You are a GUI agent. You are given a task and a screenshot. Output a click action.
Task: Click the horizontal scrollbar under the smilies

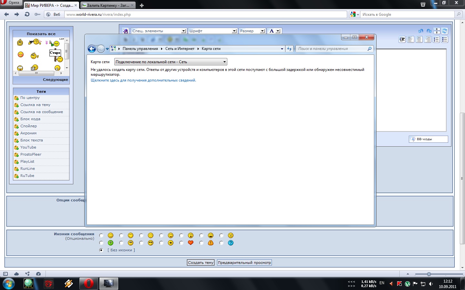(x=38, y=73)
